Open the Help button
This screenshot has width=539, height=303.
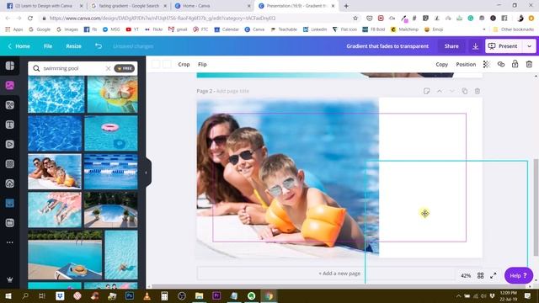tap(519, 275)
